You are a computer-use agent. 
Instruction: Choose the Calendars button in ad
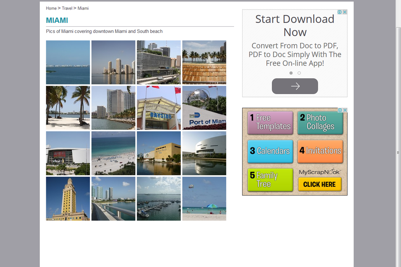(x=270, y=151)
